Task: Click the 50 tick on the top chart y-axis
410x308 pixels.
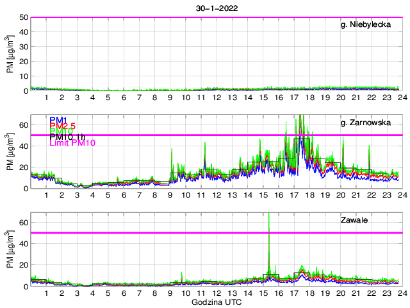Action: tap(24, 17)
